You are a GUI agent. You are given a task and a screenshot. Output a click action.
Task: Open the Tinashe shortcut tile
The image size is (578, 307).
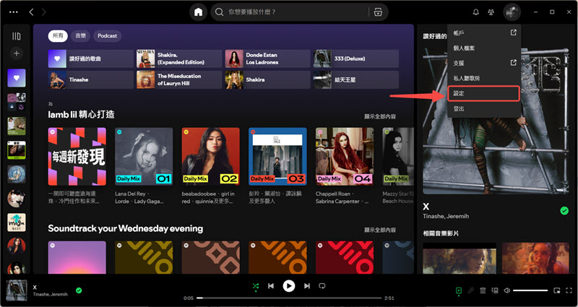(91, 79)
